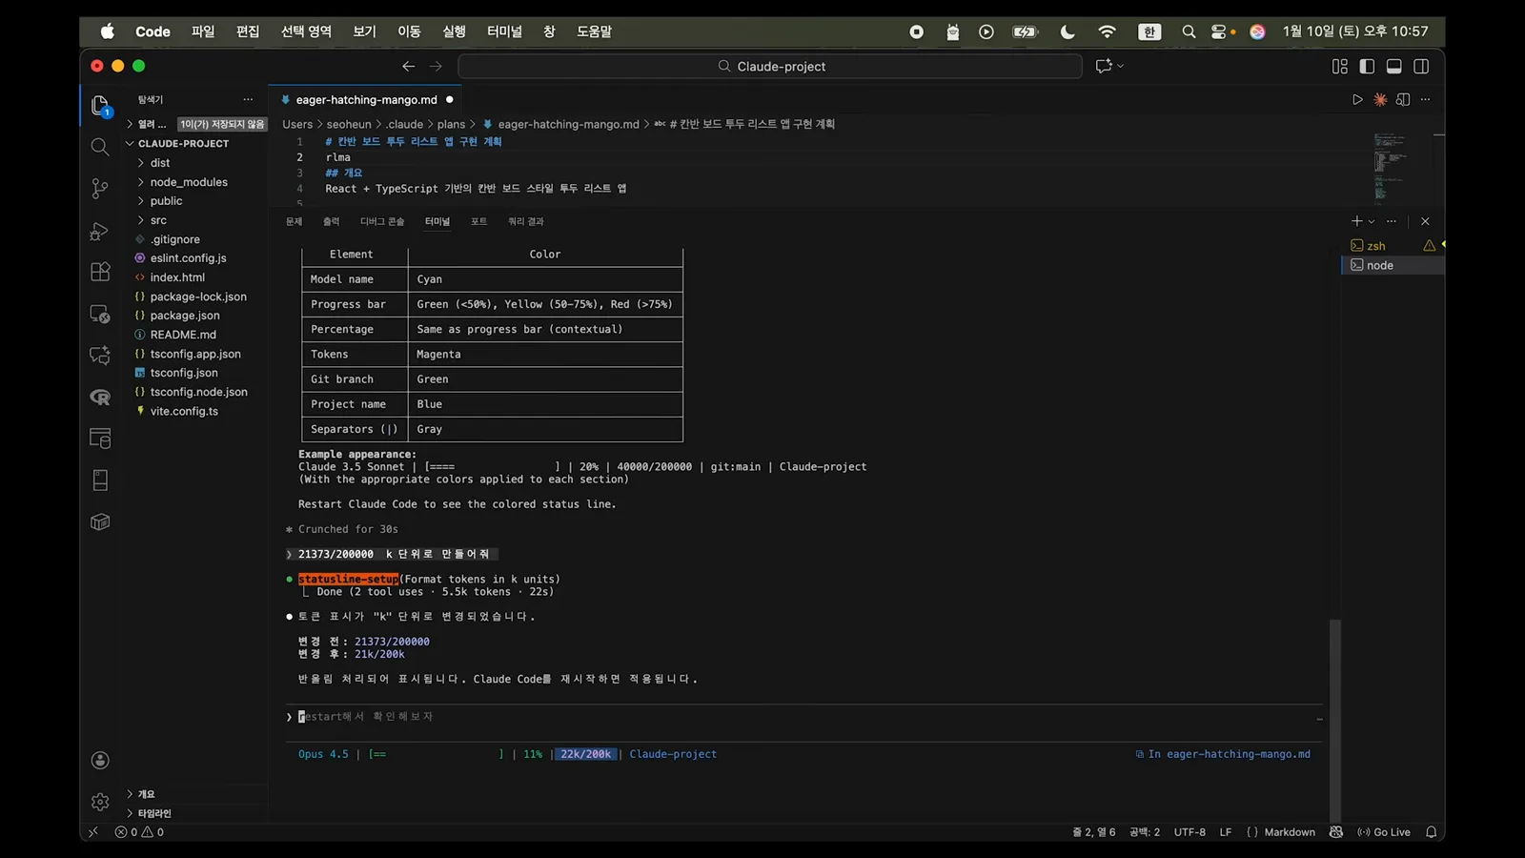Toggle the bottom panel visibility
This screenshot has width=1525, height=858.
1393,66
